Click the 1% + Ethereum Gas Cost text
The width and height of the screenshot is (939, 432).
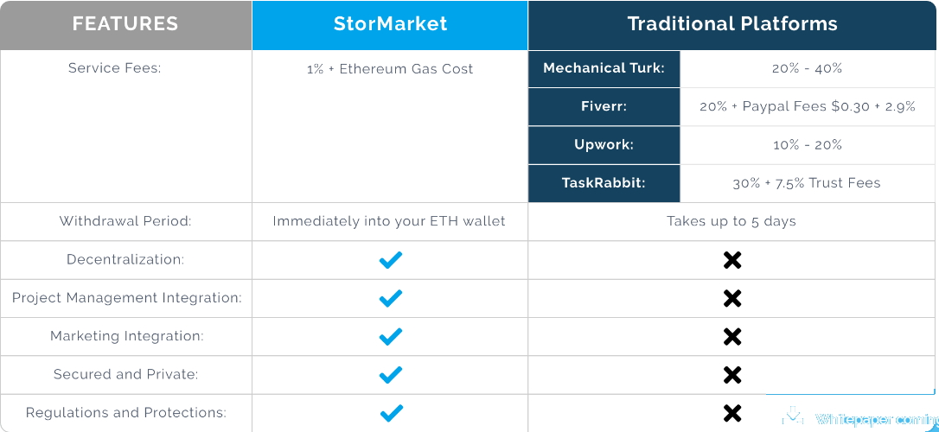[390, 69]
